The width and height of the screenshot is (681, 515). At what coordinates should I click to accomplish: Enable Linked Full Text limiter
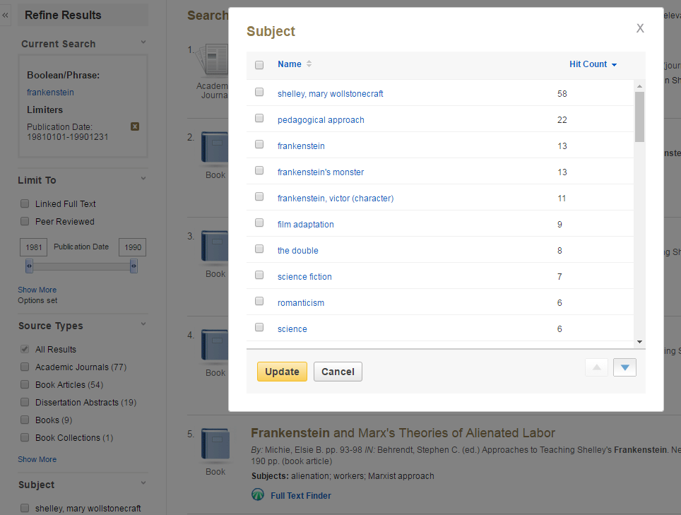coord(25,203)
